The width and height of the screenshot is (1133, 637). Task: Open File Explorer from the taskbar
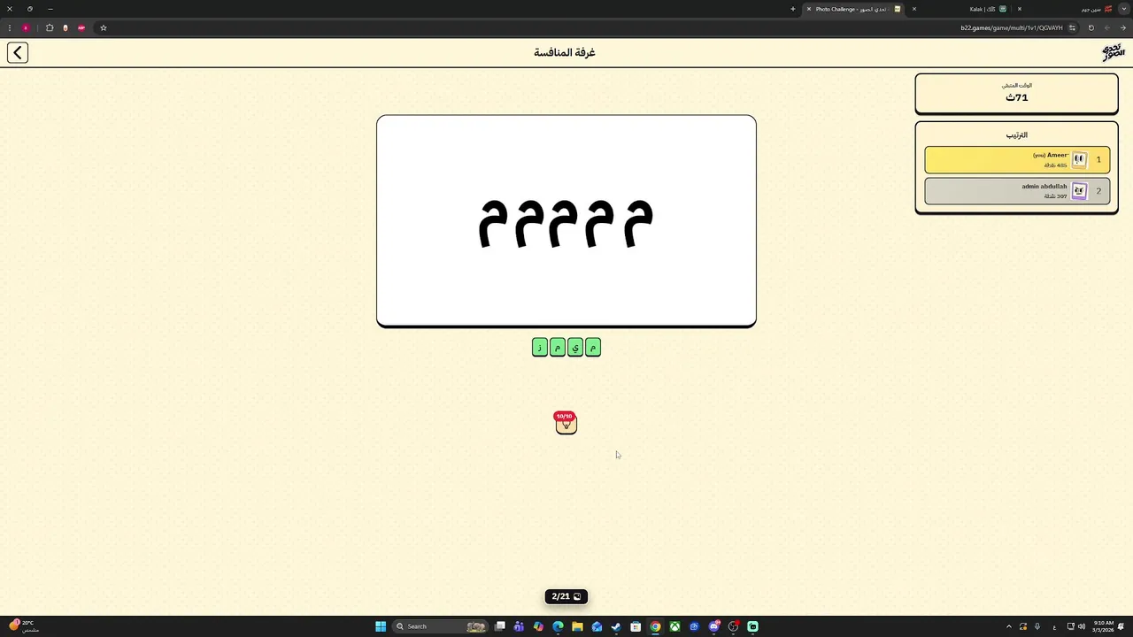click(x=577, y=626)
